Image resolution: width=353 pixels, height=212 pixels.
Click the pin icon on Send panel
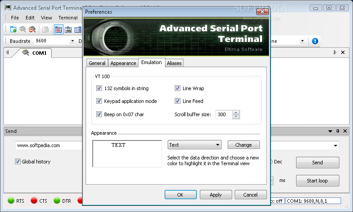click(x=338, y=131)
